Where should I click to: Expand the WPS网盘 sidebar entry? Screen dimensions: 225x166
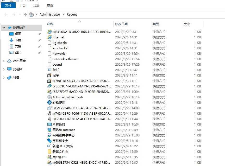point(3,61)
